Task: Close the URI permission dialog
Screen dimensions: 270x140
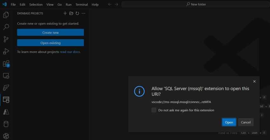Action: (x=254, y=81)
